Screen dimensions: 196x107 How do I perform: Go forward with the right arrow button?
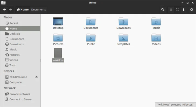pos(10,10)
